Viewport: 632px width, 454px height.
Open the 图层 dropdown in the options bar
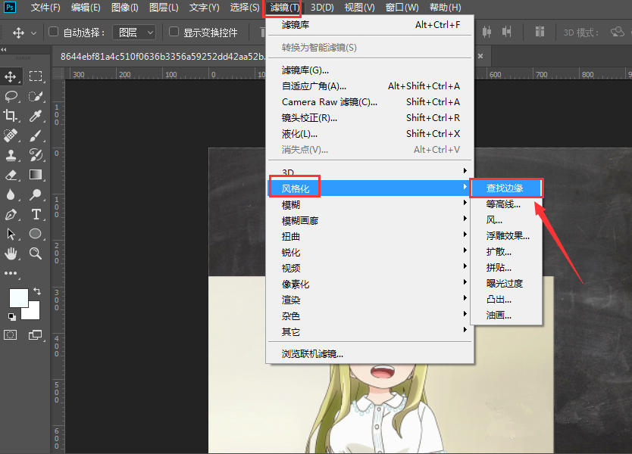(x=133, y=33)
